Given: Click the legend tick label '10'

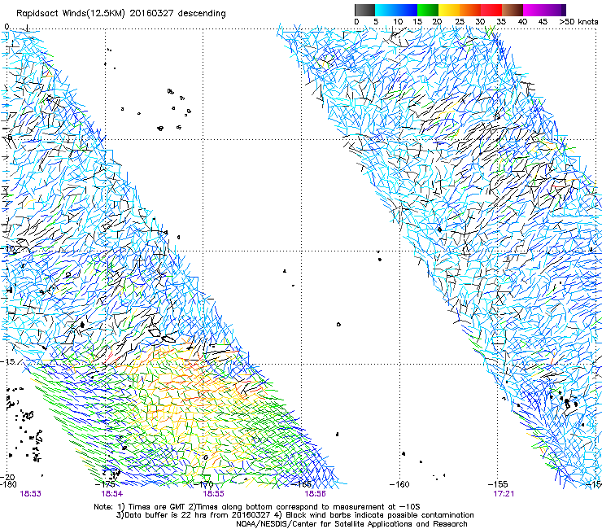Looking at the screenshot, I should point(398,22).
